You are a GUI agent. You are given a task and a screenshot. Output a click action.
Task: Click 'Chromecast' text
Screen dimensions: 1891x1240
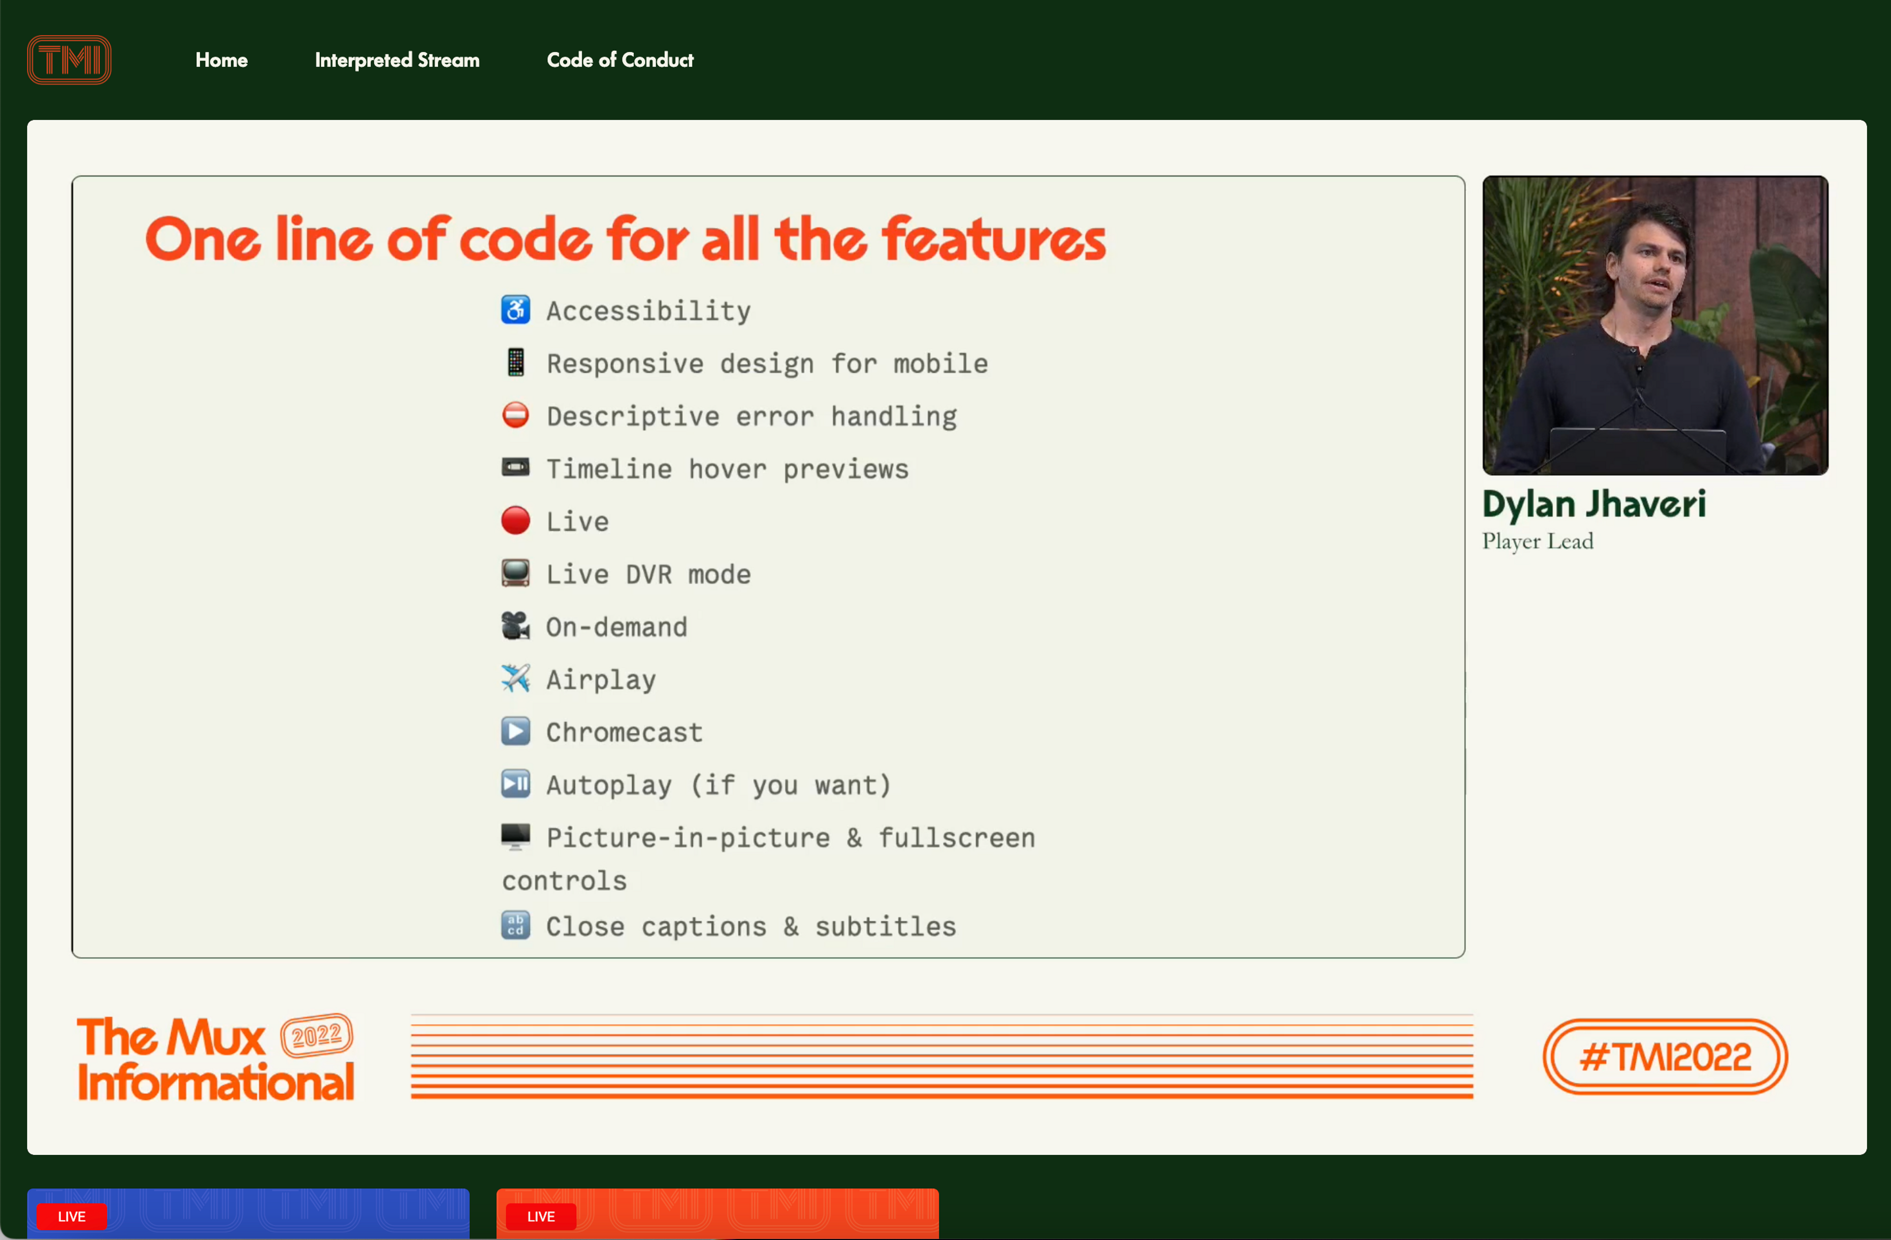point(624,732)
